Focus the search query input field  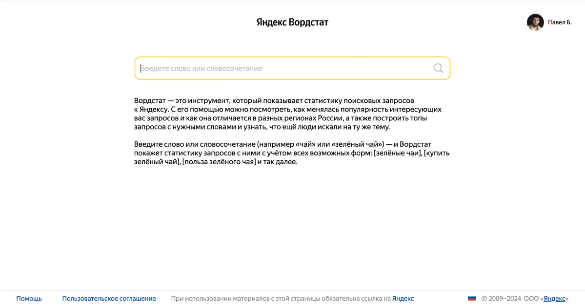(x=283, y=68)
